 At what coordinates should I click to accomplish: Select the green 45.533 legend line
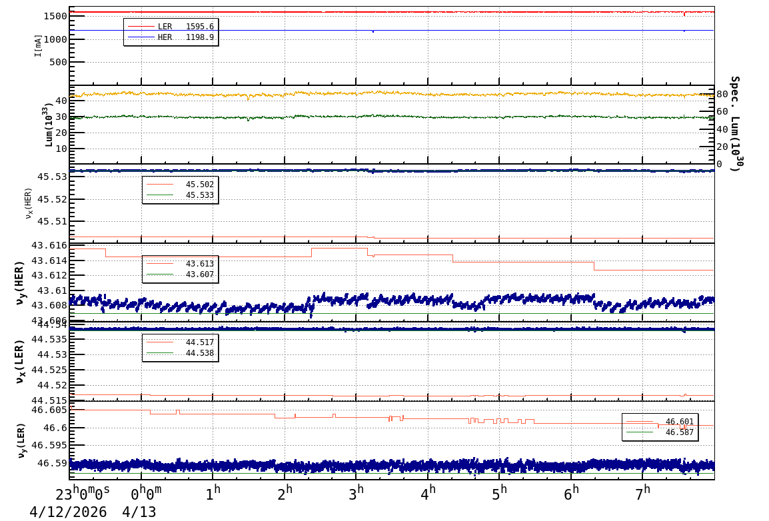(x=160, y=195)
